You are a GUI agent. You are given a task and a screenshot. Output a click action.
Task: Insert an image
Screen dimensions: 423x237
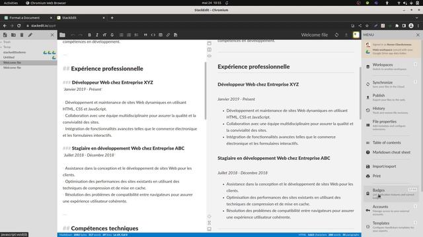176,35
